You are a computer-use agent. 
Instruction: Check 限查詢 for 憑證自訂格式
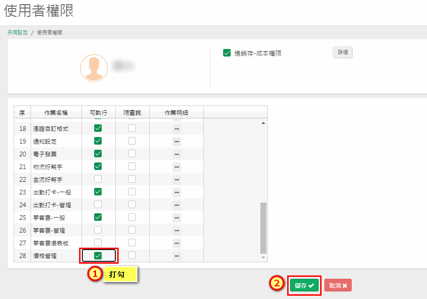132,128
